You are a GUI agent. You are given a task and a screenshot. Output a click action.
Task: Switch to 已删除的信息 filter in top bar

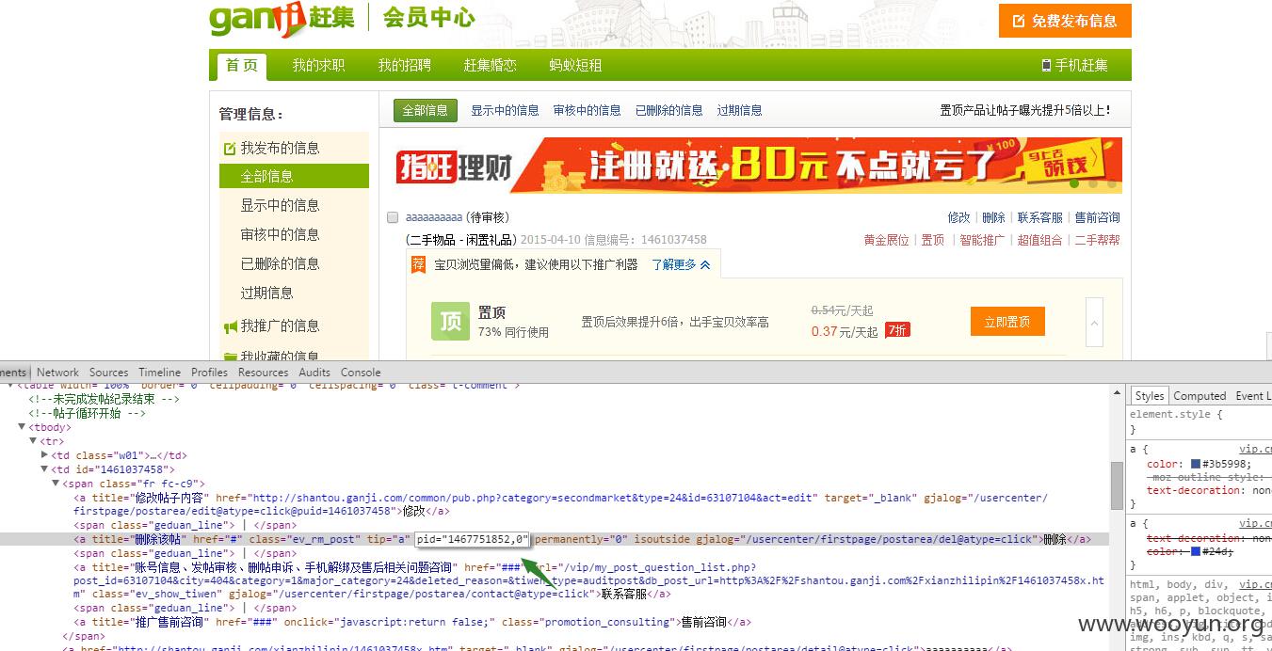669,110
